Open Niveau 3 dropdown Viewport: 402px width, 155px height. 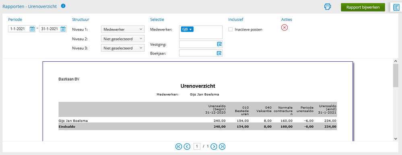(123, 48)
